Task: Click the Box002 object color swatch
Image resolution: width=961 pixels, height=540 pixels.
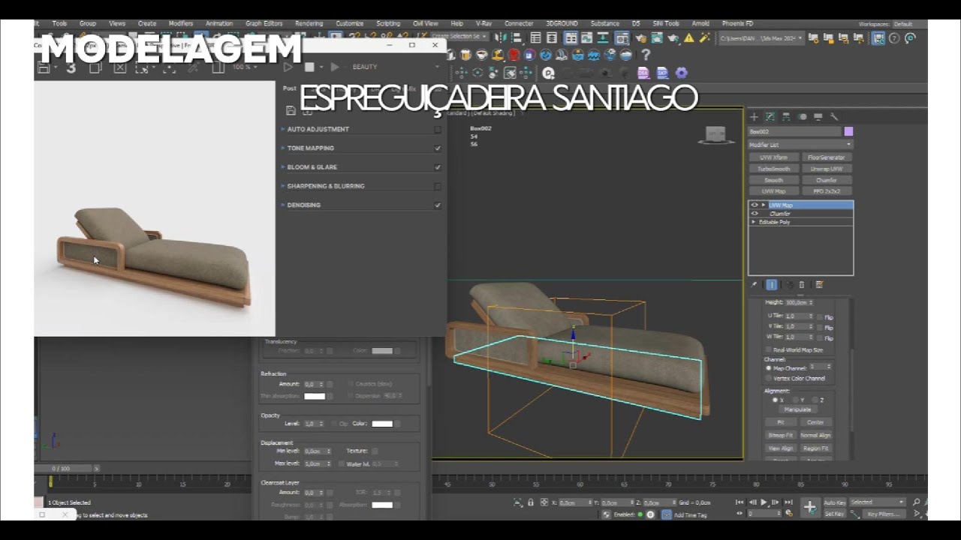Action: [848, 131]
